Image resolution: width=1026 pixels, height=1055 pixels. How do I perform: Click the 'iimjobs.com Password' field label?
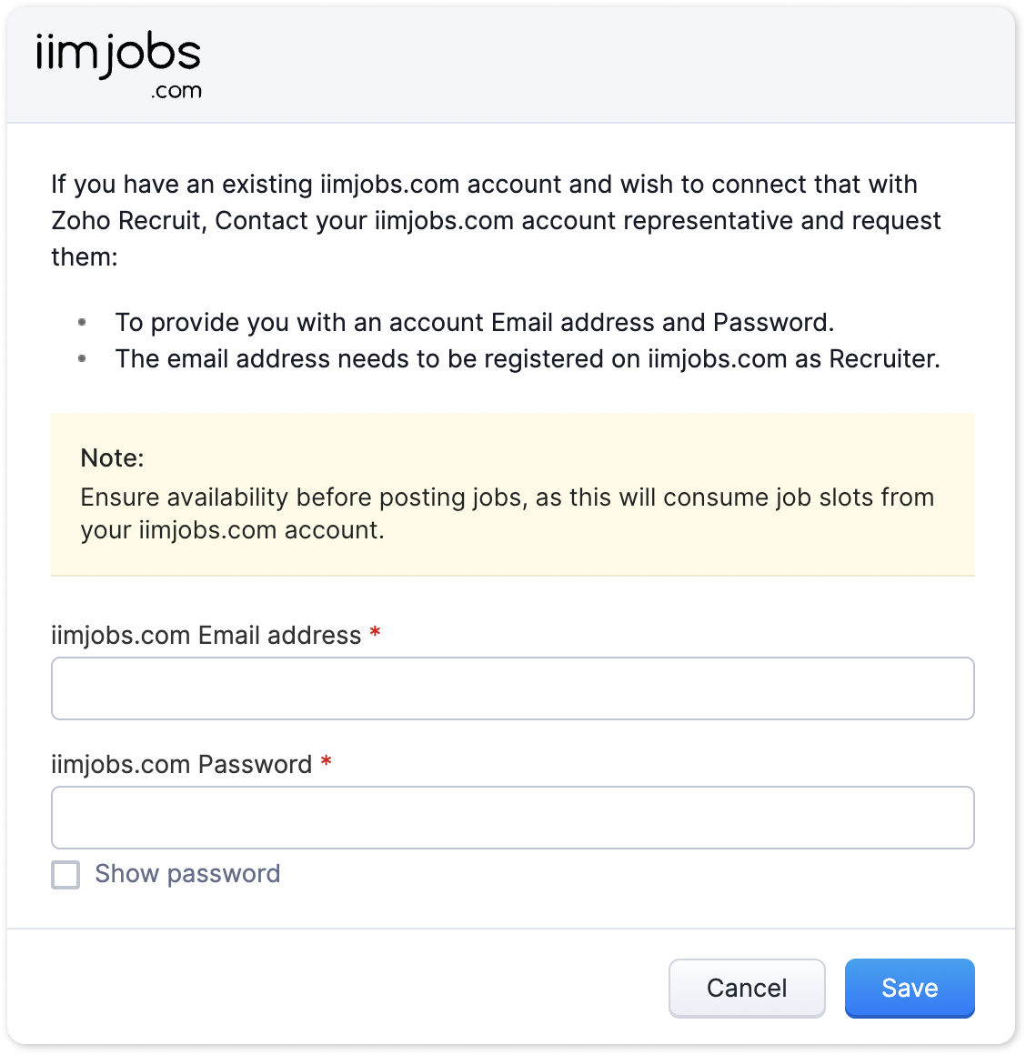[x=181, y=764]
